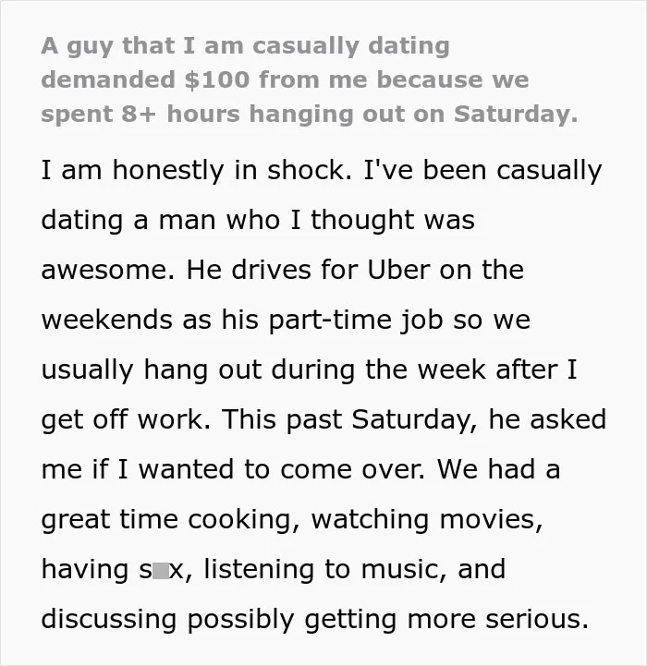Select the word "awesome." in the body text
The image size is (647, 666).
pyautogui.click(x=108, y=270)
